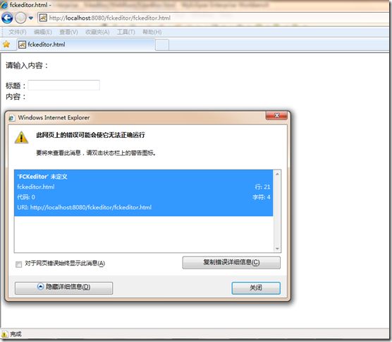Select the fckeditor.html tab

pos(86,45)
